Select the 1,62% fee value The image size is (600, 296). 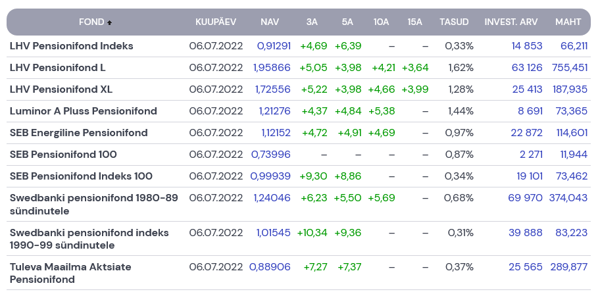point(461,68)
